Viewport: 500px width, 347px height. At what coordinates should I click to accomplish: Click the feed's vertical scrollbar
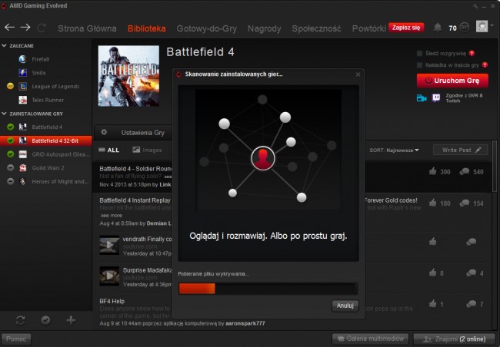(495, 167)
